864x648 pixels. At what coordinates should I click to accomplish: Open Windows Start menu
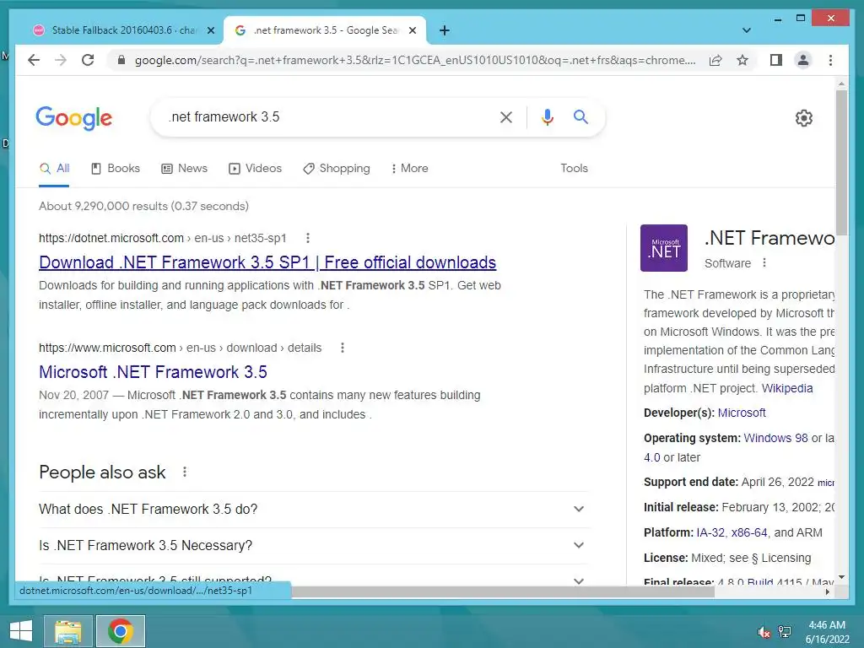click(x=21, y=631)
